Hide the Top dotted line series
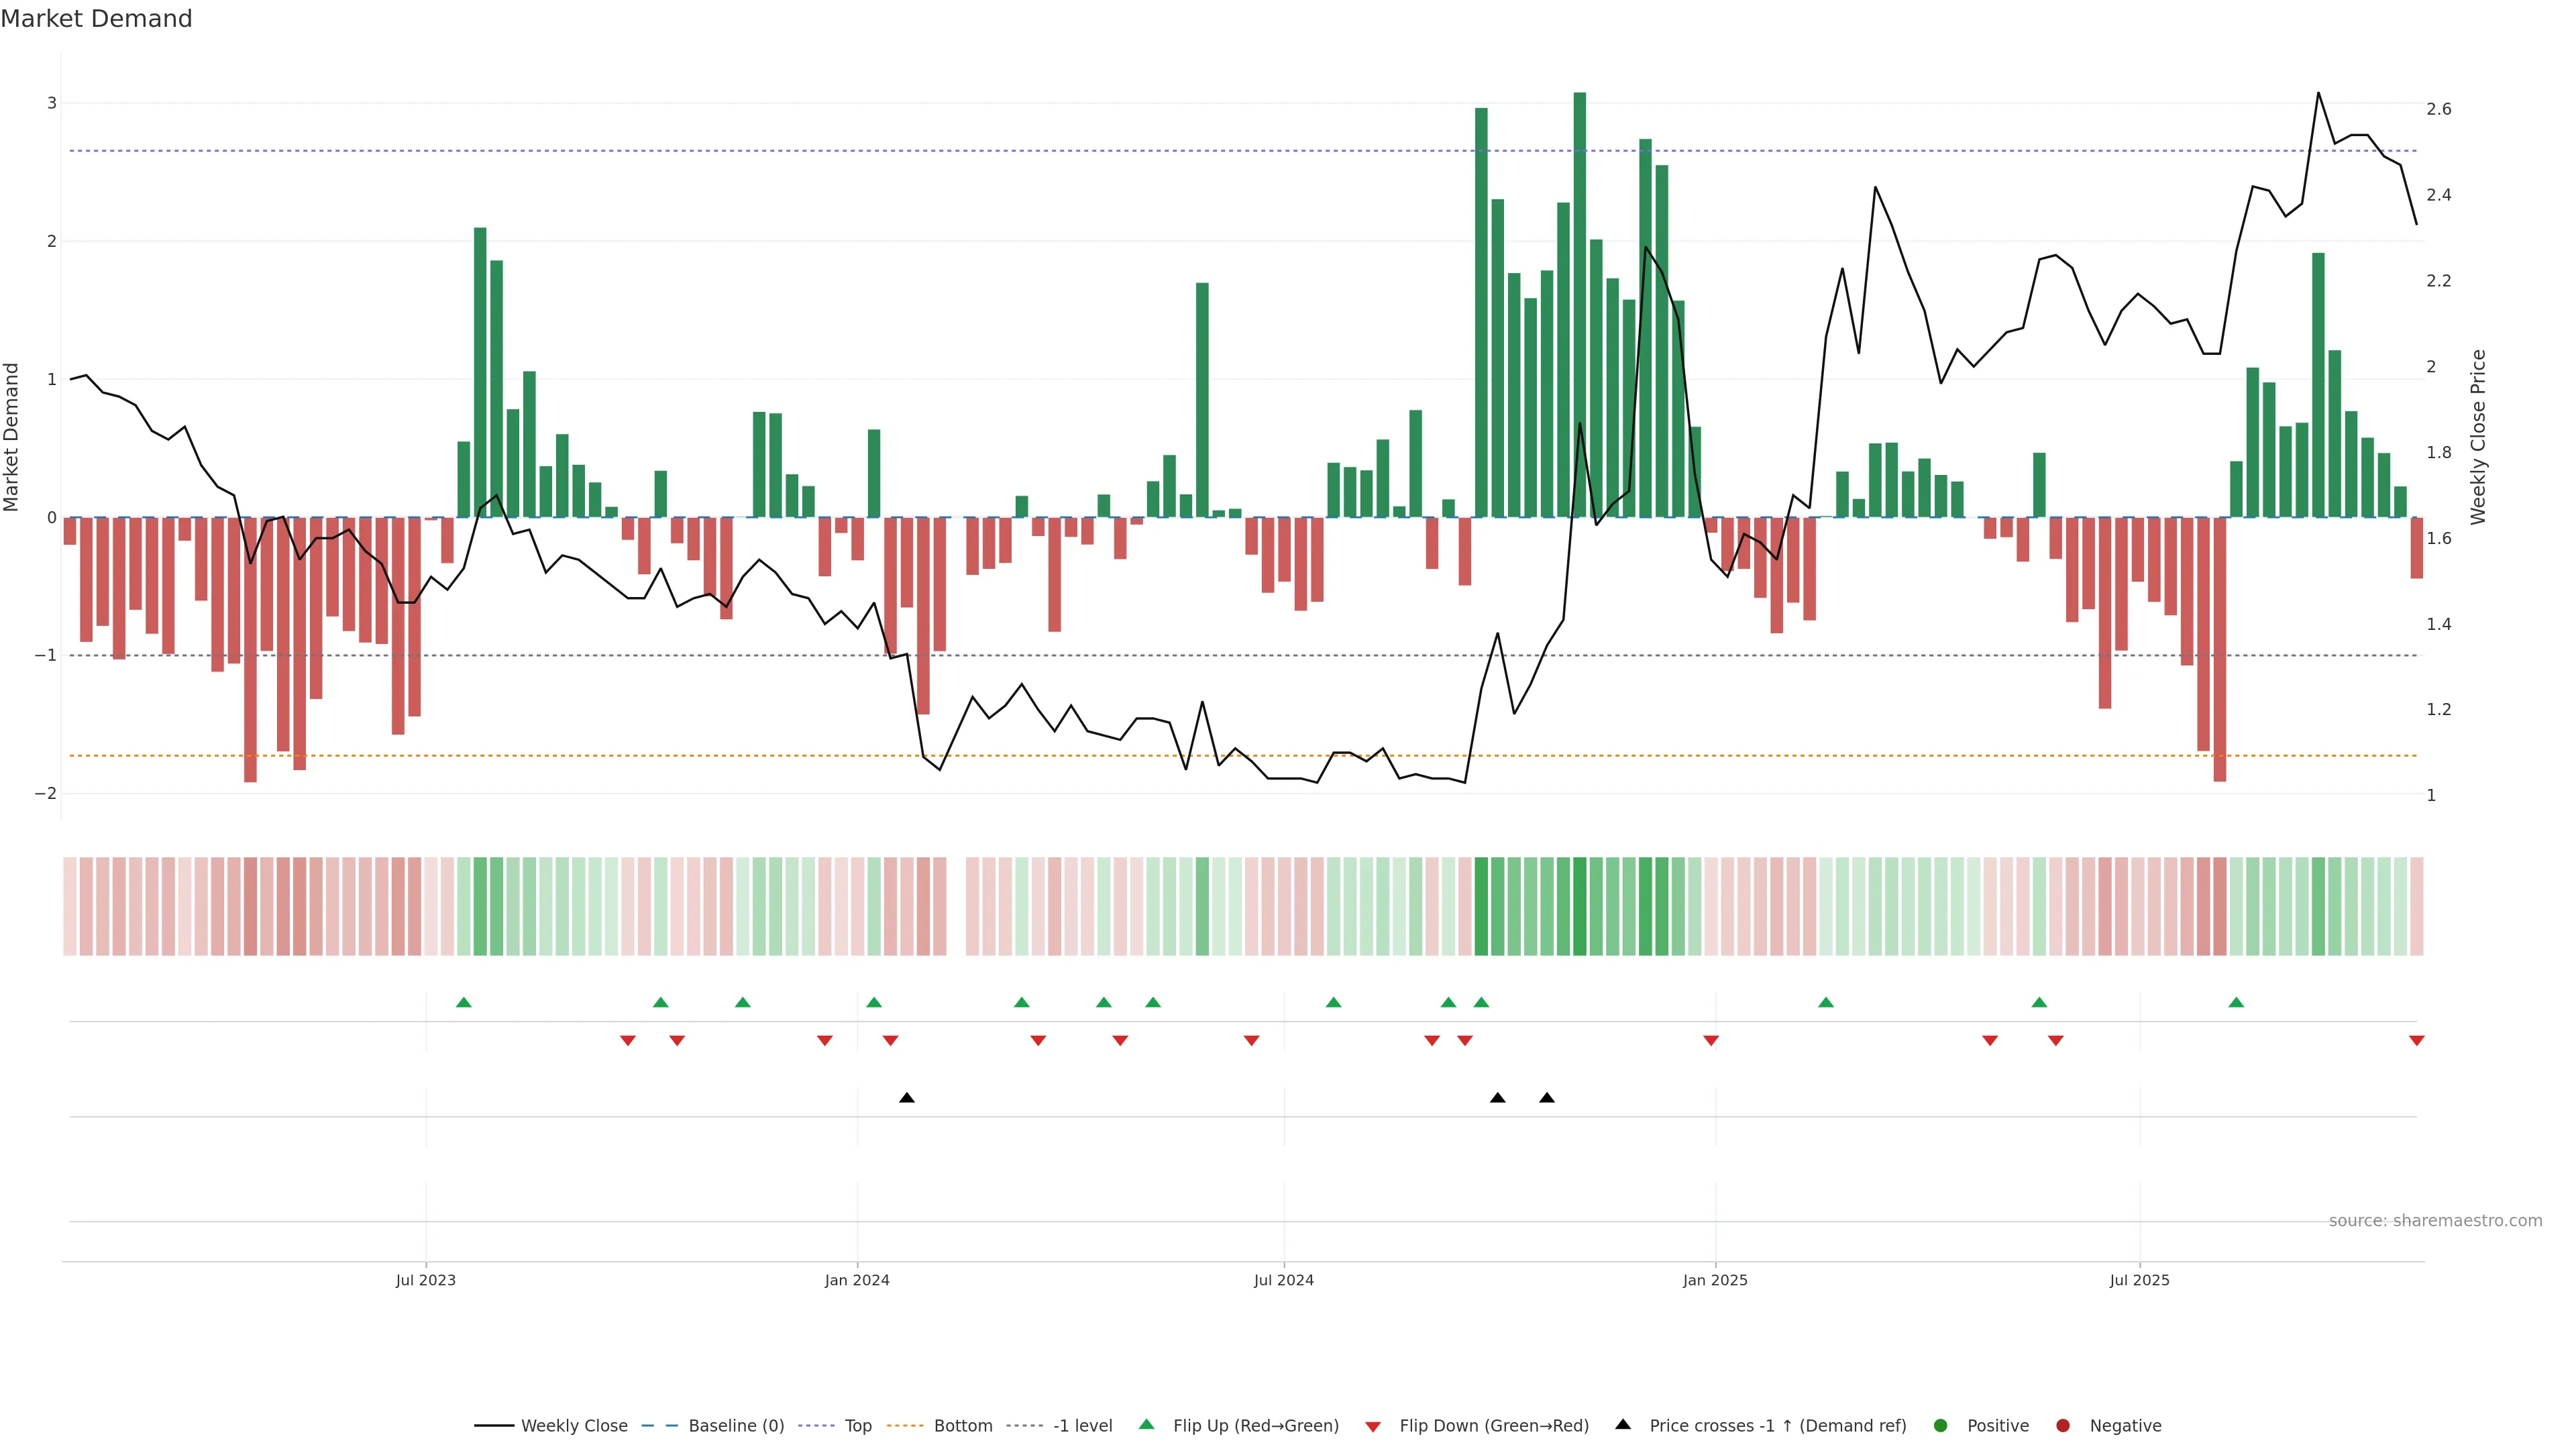The image size is (2576, 1449). pyautogui.click(x=857, y=1426)
